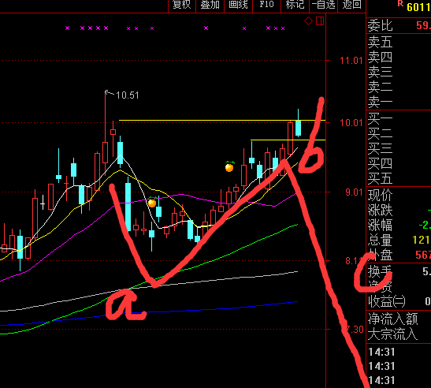Select the upper yellow horizontal line at 10.01

point(222,121)
